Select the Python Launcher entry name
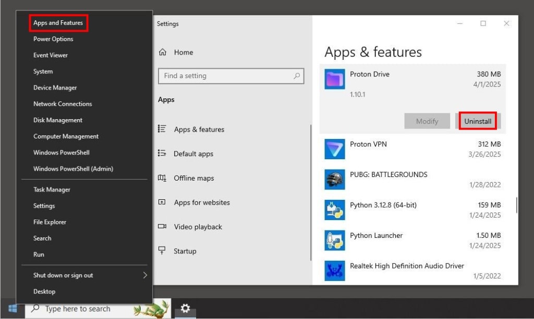The image size is (534, 319). point(376,235)
